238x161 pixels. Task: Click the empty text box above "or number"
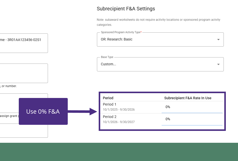coord(24,73)
